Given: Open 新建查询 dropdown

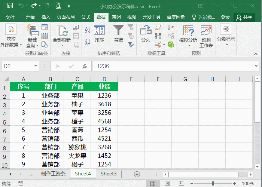Looking at the screenshot, I should (33, 36).
